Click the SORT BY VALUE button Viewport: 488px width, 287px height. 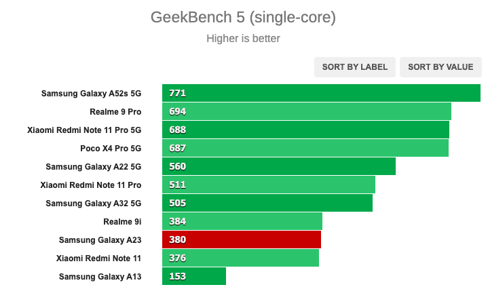[440, 67]
